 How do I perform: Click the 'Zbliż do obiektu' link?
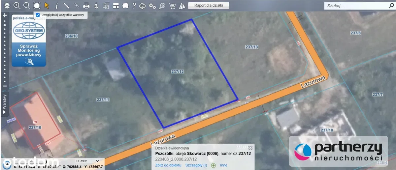[x=168, y=165]
